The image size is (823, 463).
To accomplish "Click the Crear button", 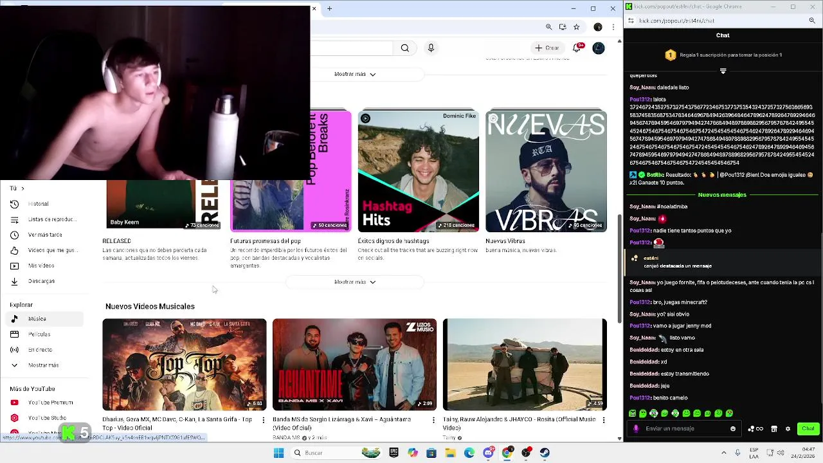I will pyautogui.click(x=547, y=48).
